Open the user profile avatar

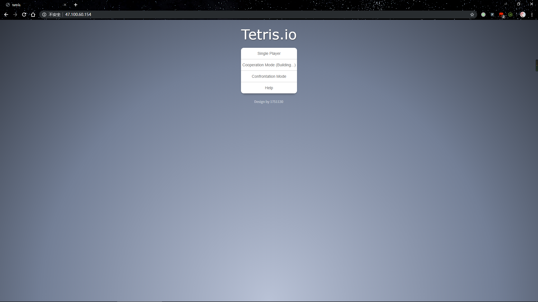(523, 15)
